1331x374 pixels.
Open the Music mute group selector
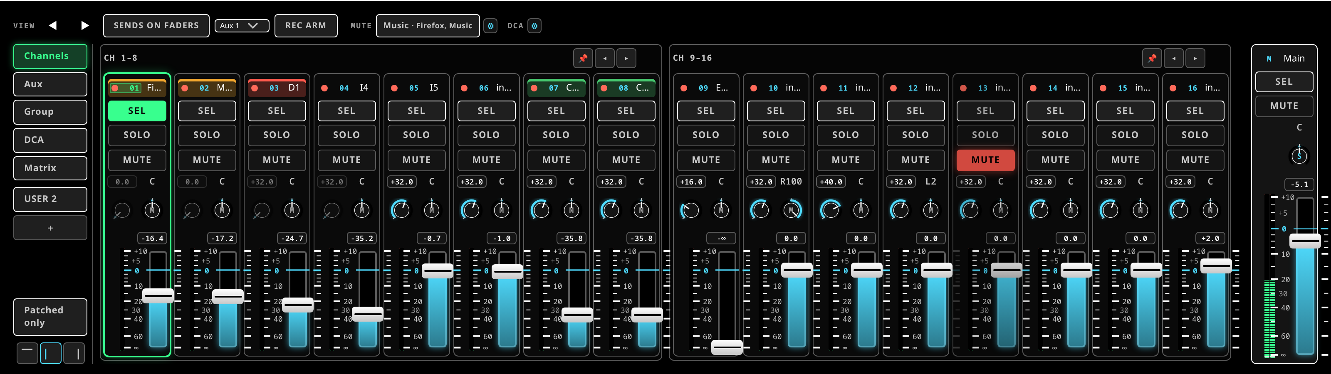[x=428, y=26]
